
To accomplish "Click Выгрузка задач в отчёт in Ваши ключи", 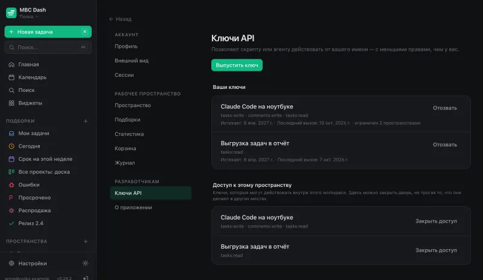I will coord(255,143).
